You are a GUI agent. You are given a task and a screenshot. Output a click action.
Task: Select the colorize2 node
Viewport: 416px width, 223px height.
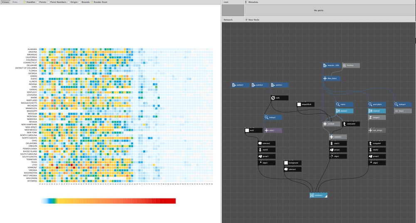(267, 144)
